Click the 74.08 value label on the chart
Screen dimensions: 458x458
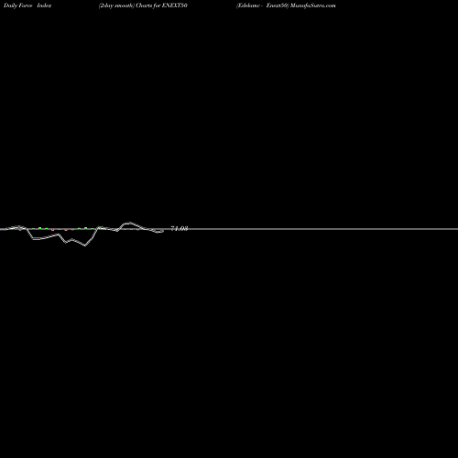pyautogui.click(x=180, y=228)
